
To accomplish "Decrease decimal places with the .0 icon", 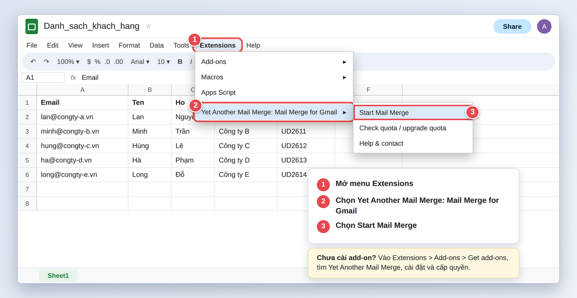I will pos(107,62).
